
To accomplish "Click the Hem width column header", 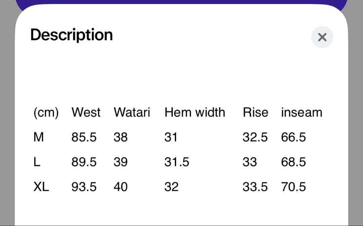I will 195,112.
